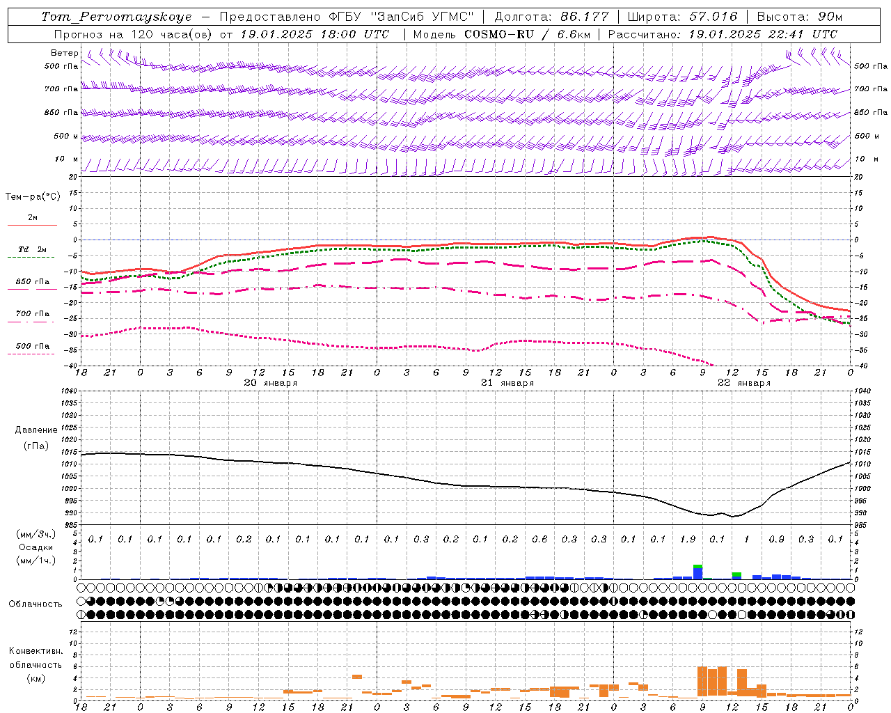Viewport: 891px width, 713px height.
Task: Click the magenta '700 гПа' temperature legend line
Action: tap(32, 322)
